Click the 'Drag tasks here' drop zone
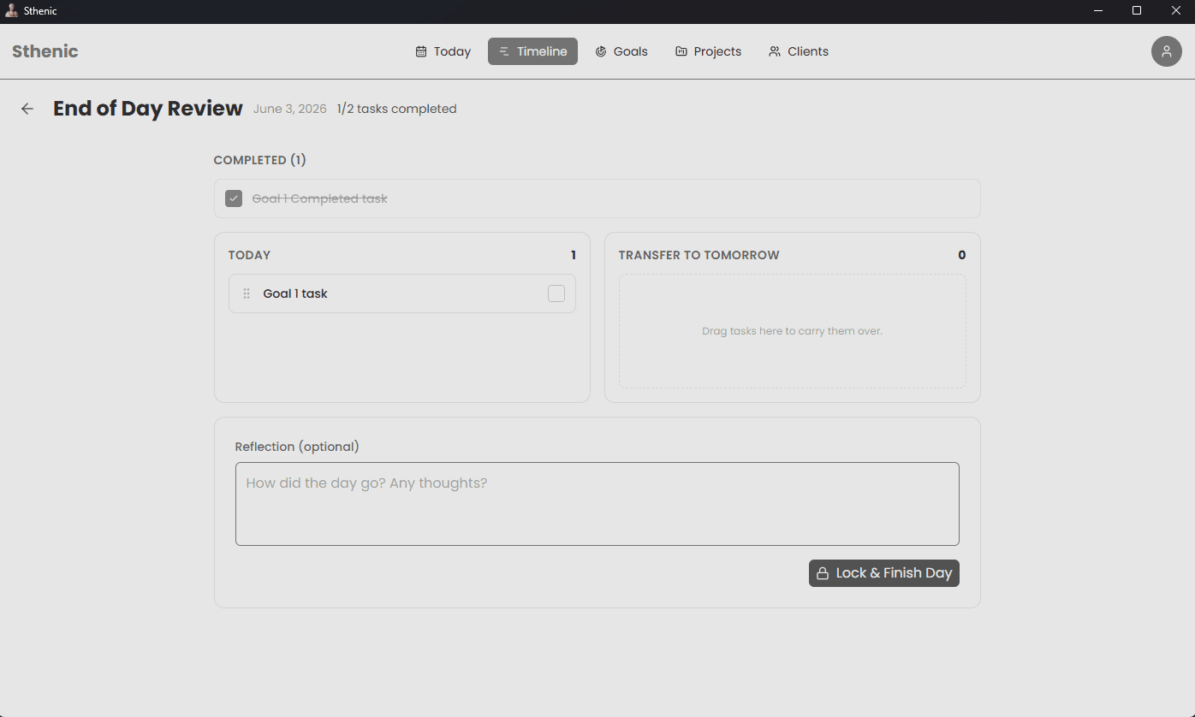This screenshot has height=717, width=1195. coord(793,331)
